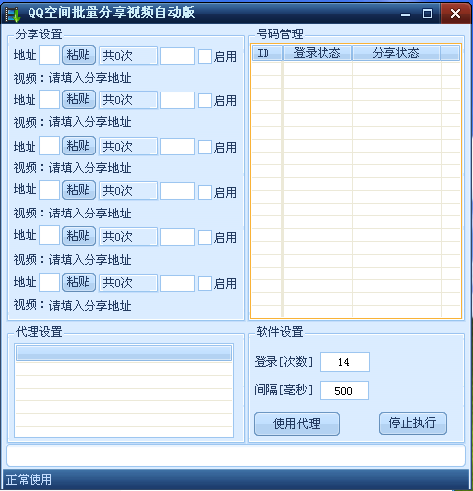This screenshot has height=491, width=473.
Task: Click the sixth row's 共0次 counter field
Action: pyautogui.click(x=129, y=283)
